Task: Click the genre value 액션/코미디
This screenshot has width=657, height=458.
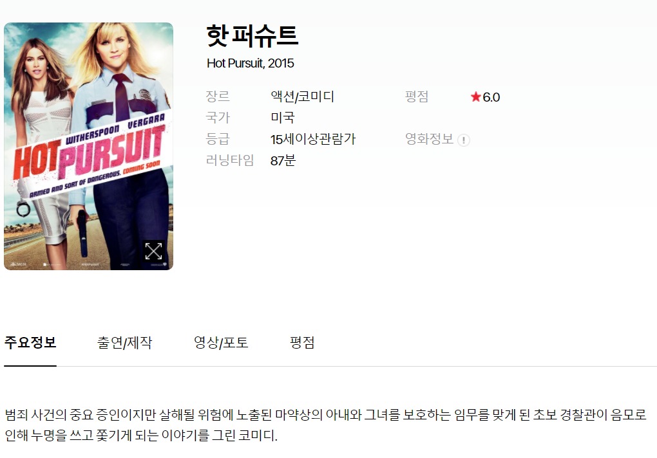Action: tap(302, 96)
